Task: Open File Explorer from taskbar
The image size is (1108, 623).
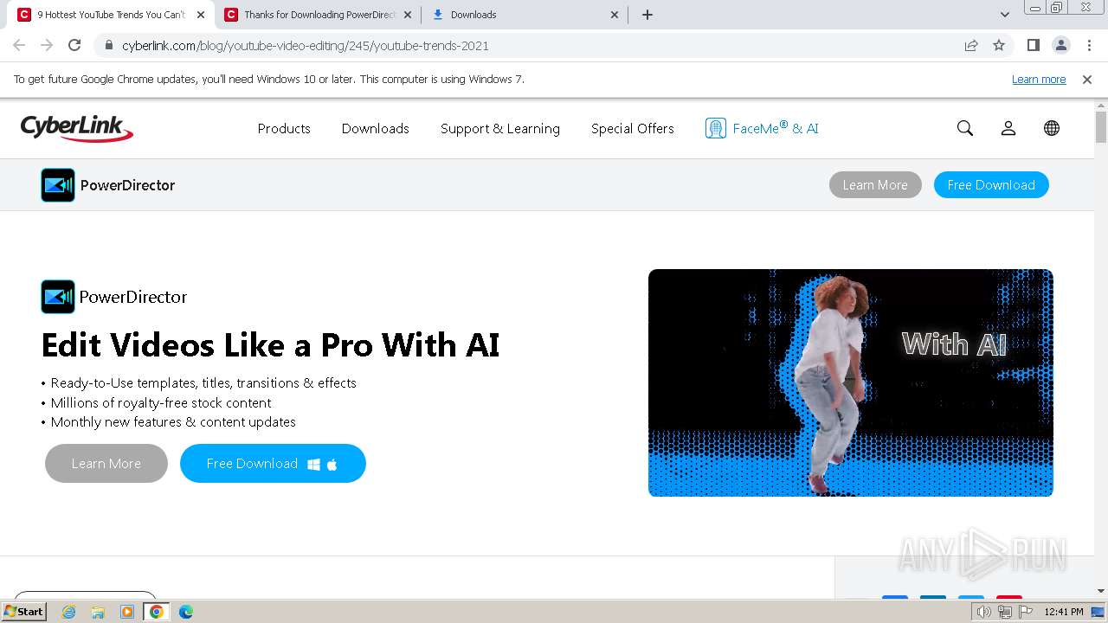Action: [x=98, y=612]
